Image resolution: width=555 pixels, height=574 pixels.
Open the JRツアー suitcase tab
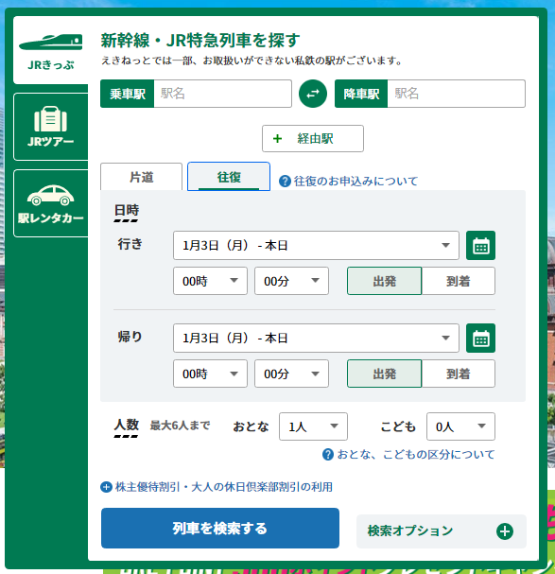point(50,127)
